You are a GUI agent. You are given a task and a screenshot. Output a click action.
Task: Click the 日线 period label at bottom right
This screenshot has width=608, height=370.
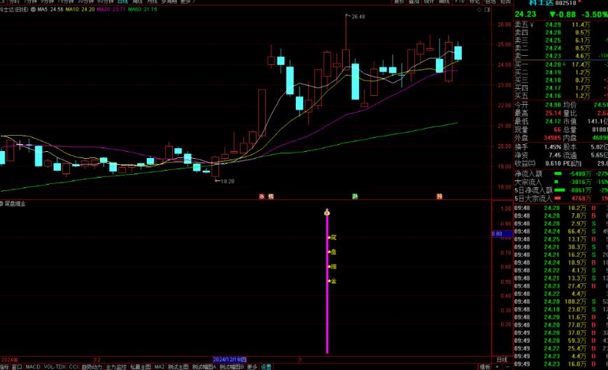[x=502, y=360]
